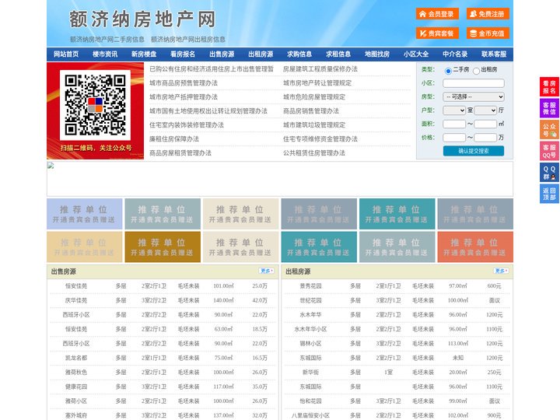Go to 网站首页 in navigation bar

click(66, 54)
